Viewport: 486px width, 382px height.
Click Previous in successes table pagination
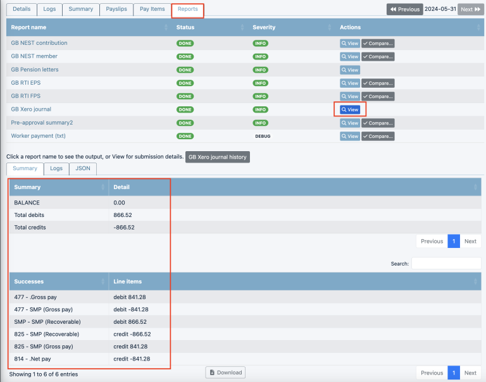(x=432, y=373)
